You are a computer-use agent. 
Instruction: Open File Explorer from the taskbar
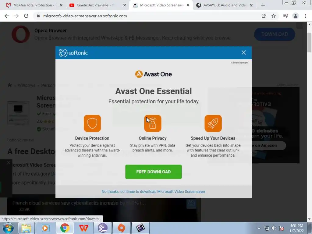26,228
